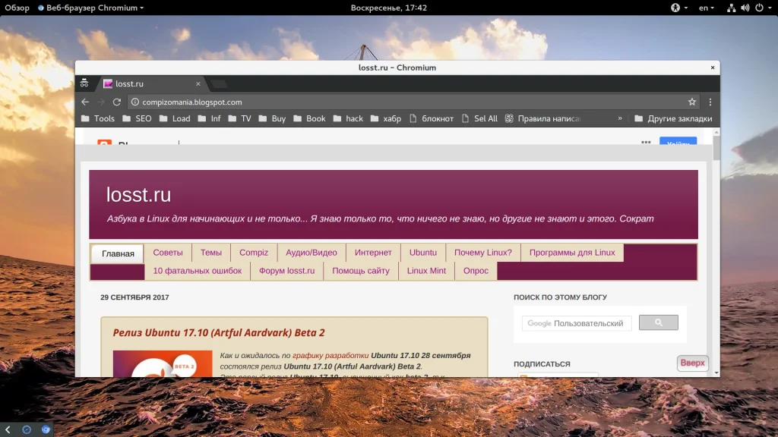The width and height of the screenshot is (778, 437).
Task: Click the losst.ru blog title
Action: [138, 195]
